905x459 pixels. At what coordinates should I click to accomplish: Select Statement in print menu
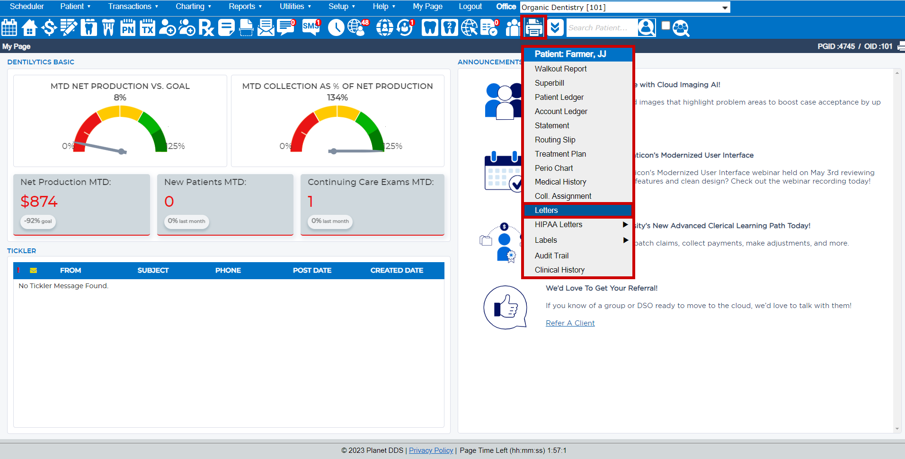pos(578,125)
